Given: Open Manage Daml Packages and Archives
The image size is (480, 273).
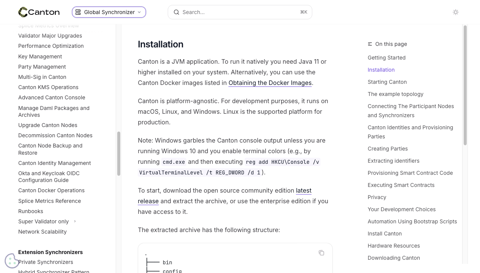Looking at the screenshot, I should point(54,111).
